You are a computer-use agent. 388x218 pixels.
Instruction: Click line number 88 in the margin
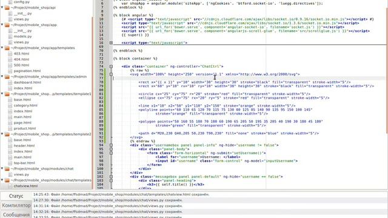coord(101,122)
